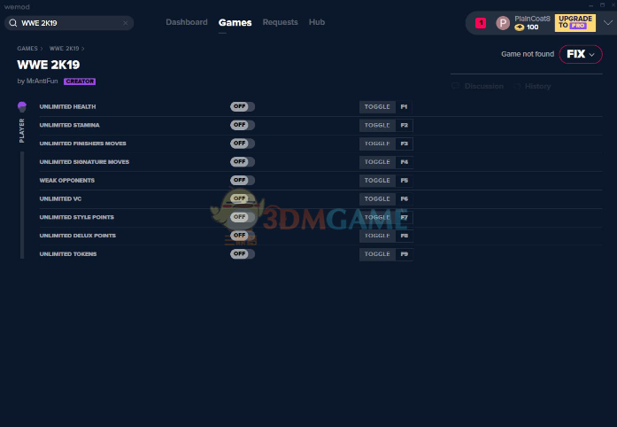This screenshot has height=427, width=617.
Task: Toggle Unlimited VC switch
Action: pos(243,198)
